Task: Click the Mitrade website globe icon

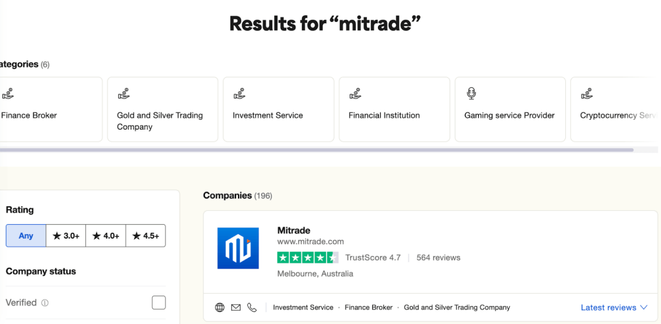Action: click(x=220, y=307)
